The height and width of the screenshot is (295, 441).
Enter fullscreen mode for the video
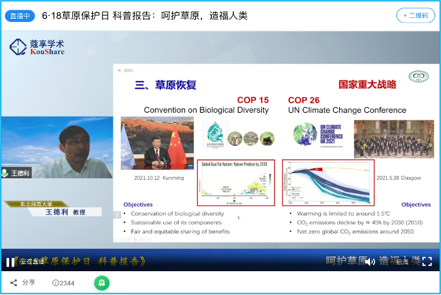427,262
